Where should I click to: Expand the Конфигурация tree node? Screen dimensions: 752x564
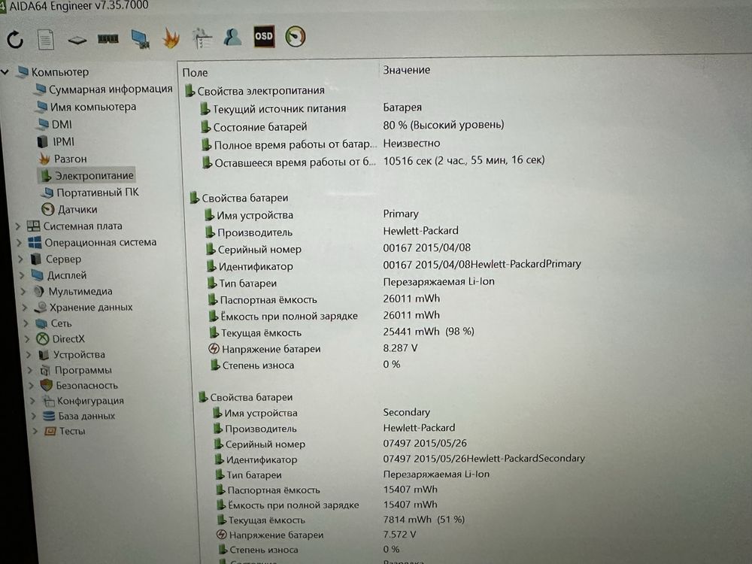pyautogui.click(x=32, y=401)
